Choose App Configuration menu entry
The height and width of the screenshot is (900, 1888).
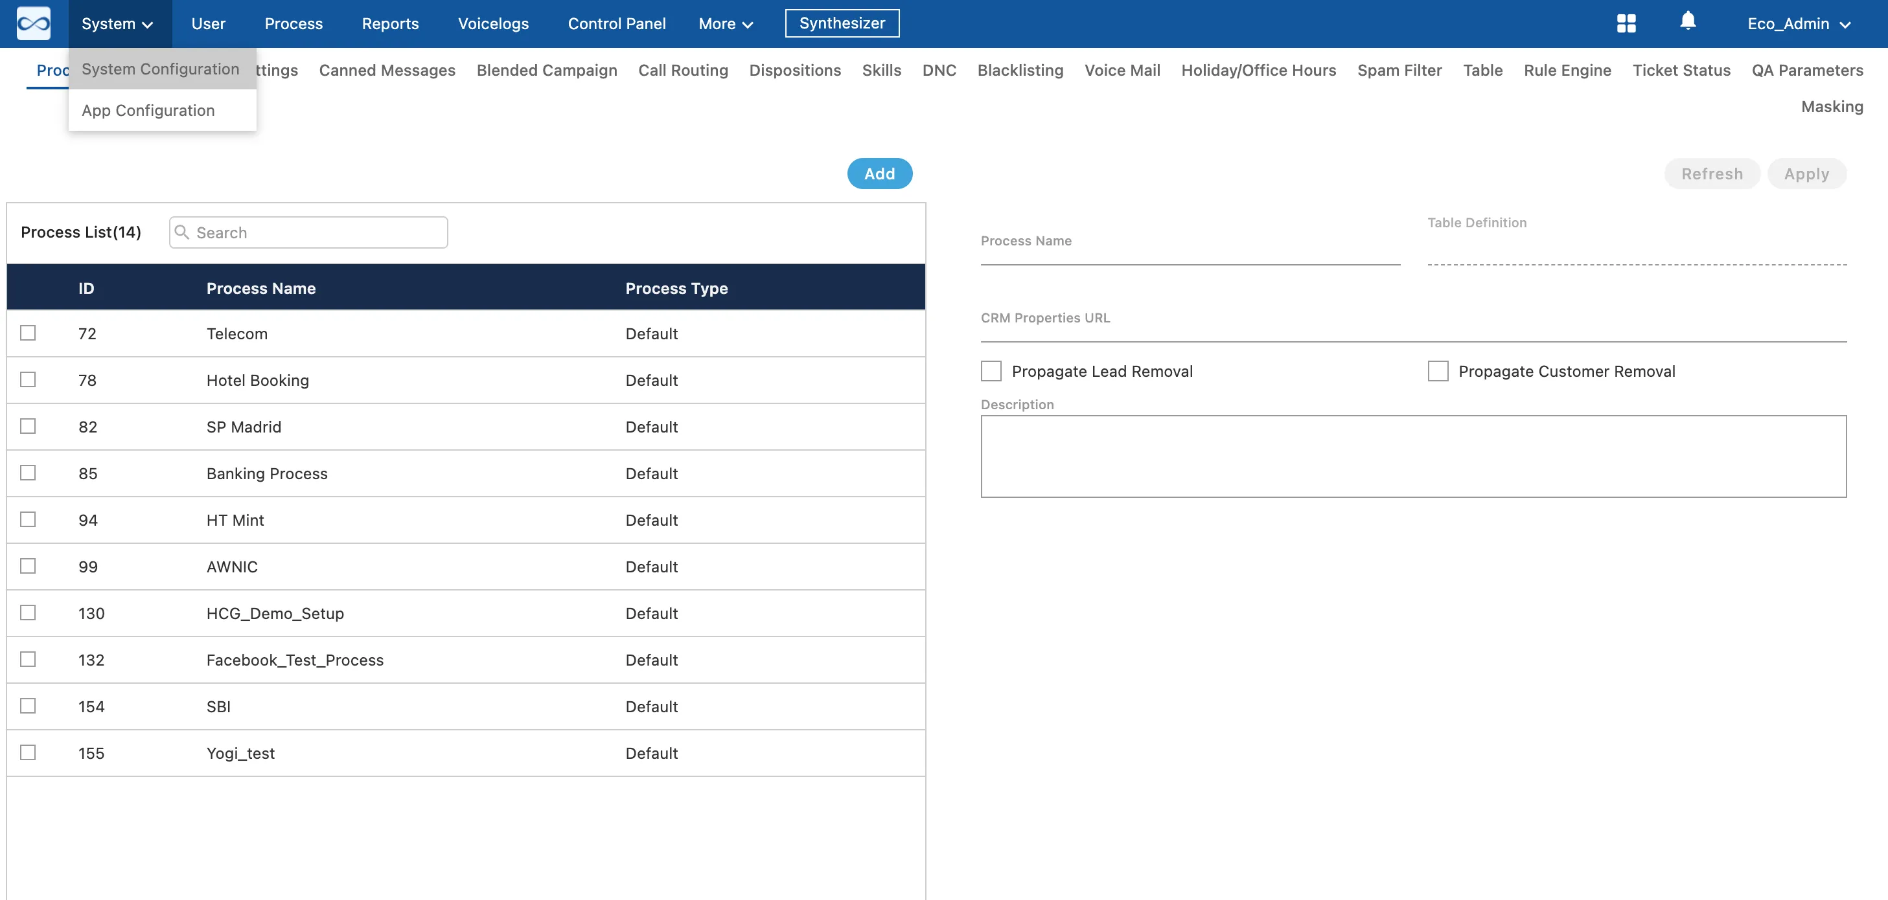click(x=162, y=110)
